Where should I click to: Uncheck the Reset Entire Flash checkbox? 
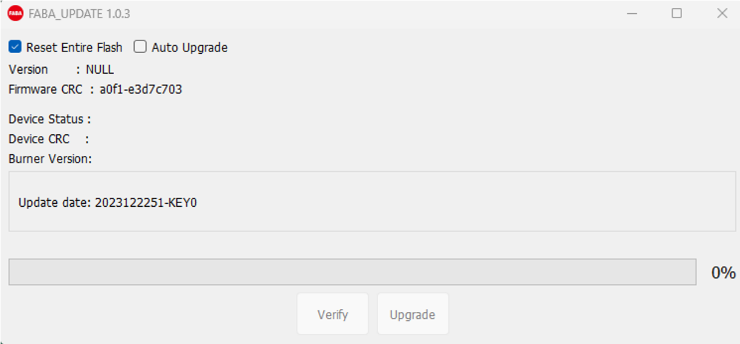(15, 47)
